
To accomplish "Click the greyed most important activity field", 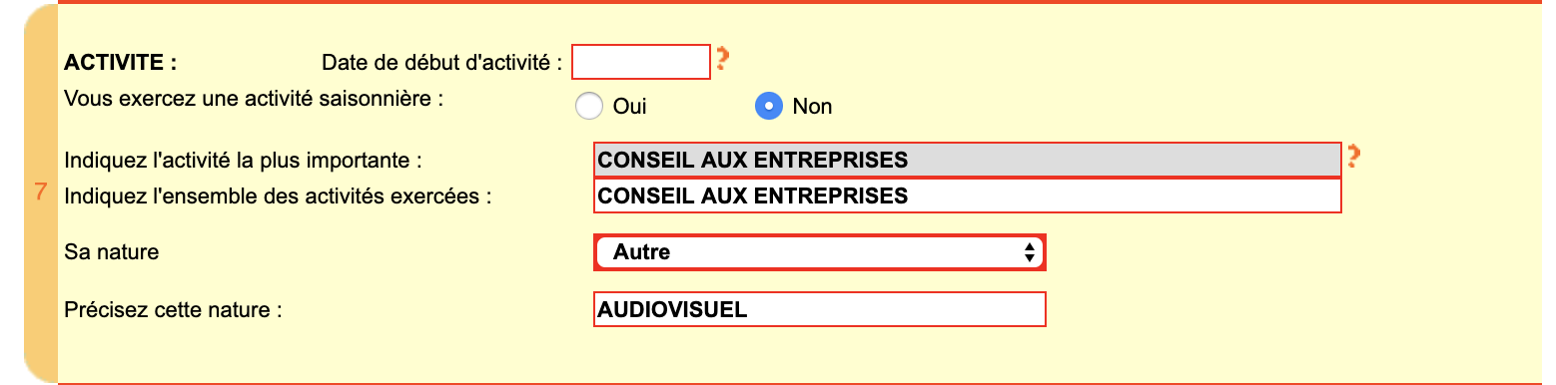I will 967,160.
